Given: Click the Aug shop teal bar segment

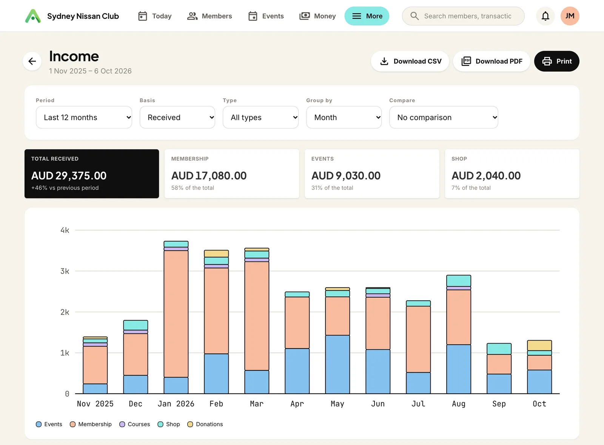Looking at the screenshot, I should pyautogui.click(x=459, y=281).
